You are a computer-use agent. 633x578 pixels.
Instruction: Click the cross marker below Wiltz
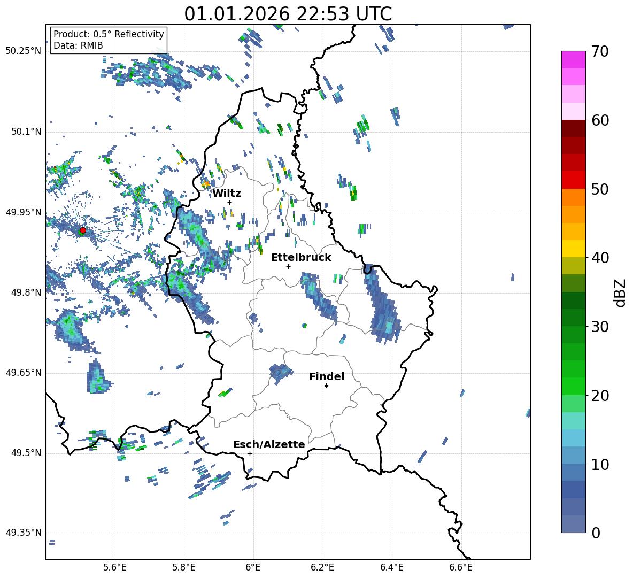click(230, 202)
